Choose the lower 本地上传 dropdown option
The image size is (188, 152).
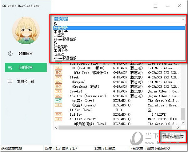click(119, 50)
